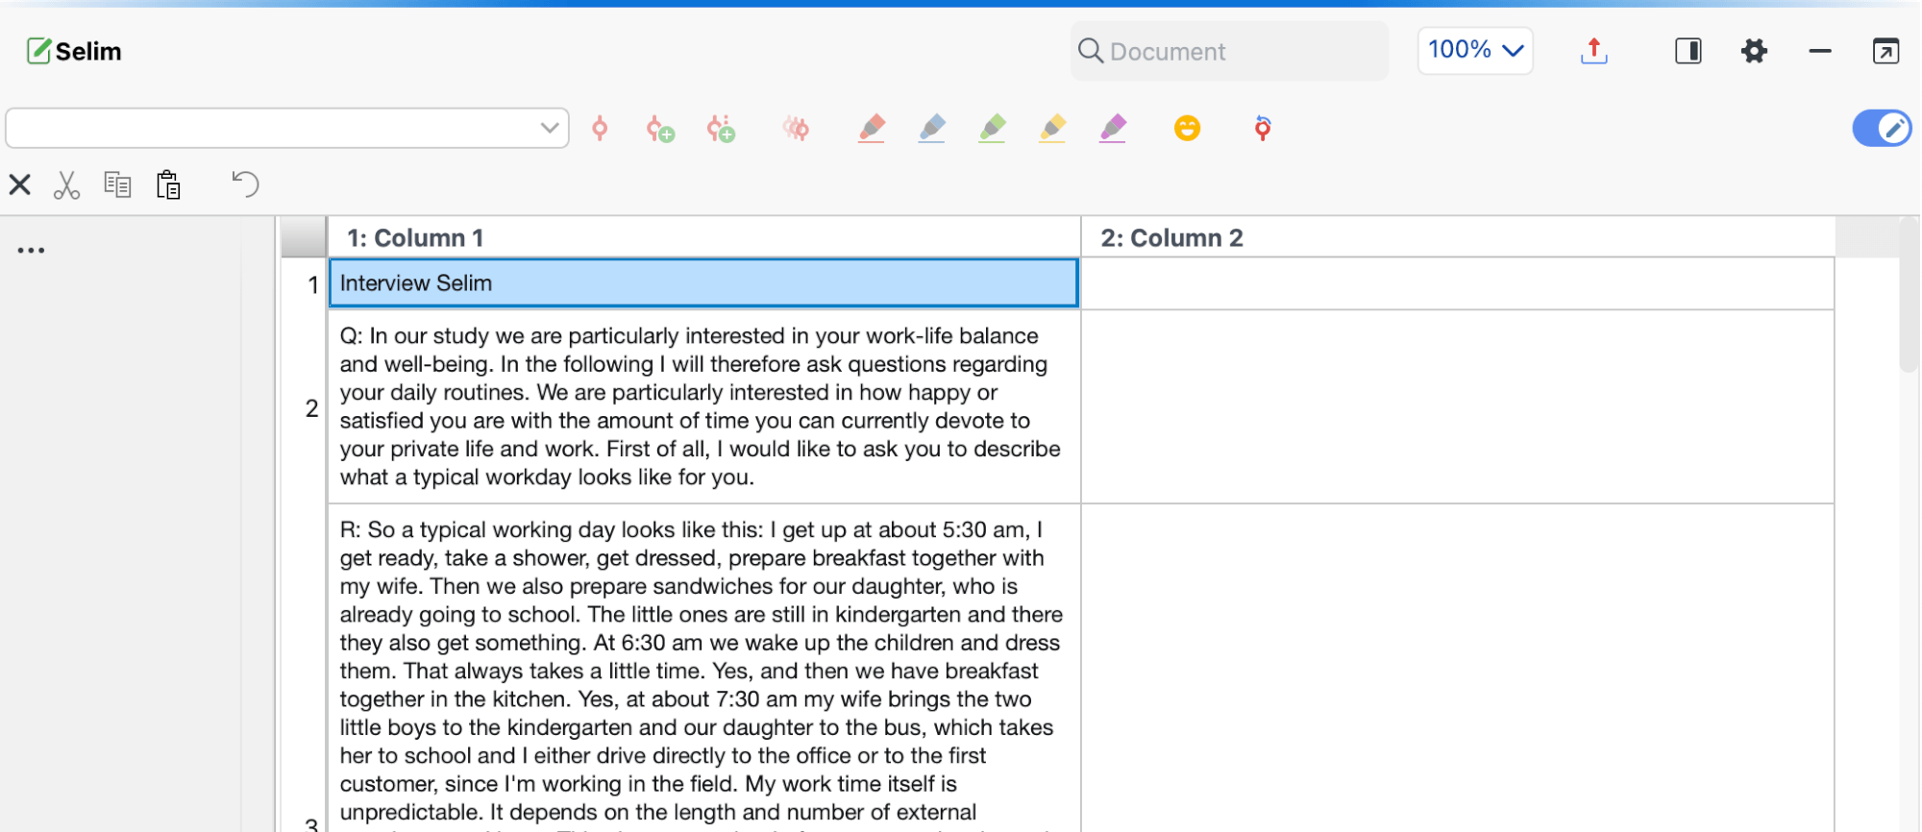This screenshot has width=1922, height=832.
Task: Click the export document icon
Action: coord(1593,51)
